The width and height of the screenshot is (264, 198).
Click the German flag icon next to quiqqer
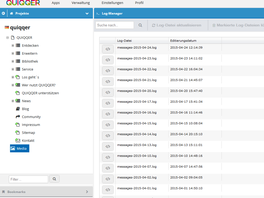click(x=7, y=27)
